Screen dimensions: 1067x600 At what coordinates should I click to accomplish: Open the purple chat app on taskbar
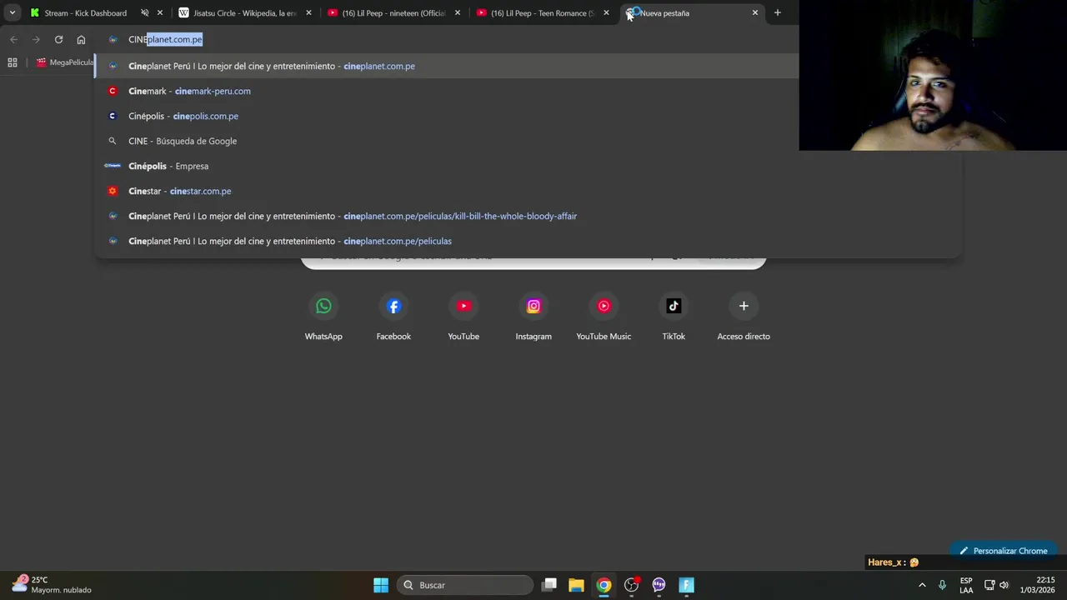click(659, 585)
